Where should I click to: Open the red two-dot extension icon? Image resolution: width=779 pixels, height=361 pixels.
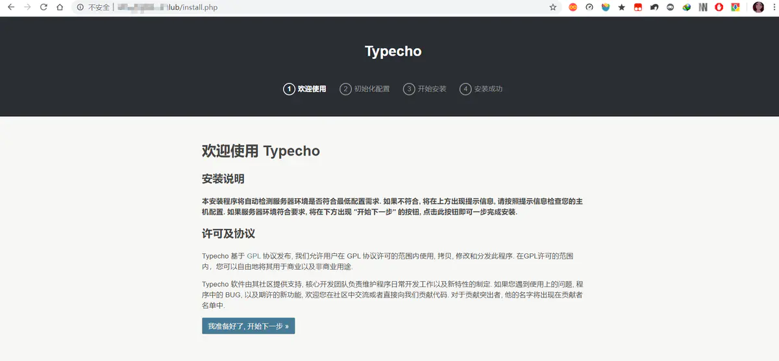637,7
